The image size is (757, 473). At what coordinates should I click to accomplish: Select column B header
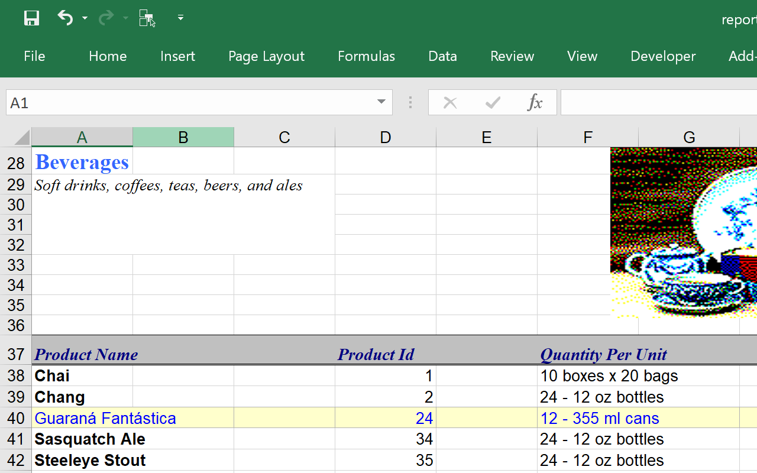pyautogui.click(x=183, y=137)
